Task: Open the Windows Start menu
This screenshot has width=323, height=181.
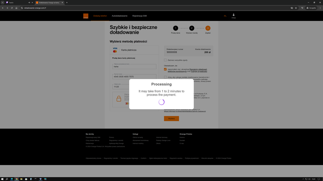Action: tap(2, 179)
